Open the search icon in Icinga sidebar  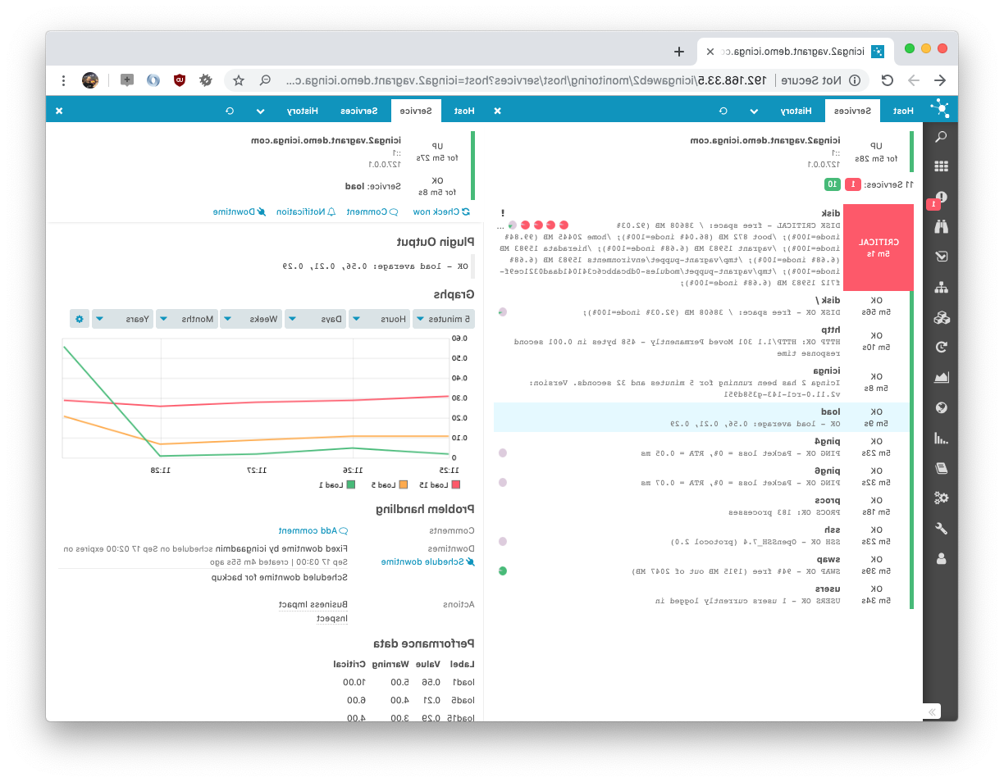[941, 137]
